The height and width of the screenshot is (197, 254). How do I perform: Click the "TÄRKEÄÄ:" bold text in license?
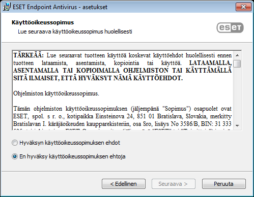[x=29, y=55]
